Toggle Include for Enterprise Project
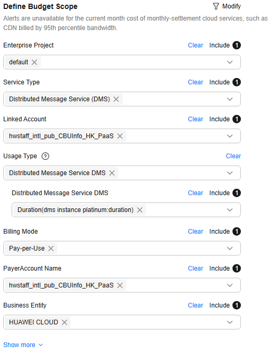The image size is (271, 355). [225, 45]
